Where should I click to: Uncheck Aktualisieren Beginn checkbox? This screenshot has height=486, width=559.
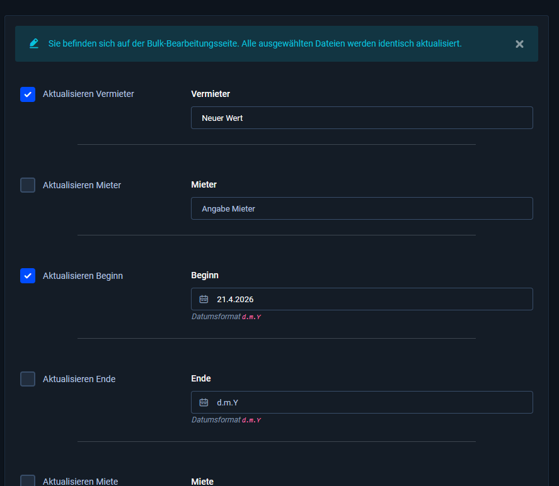pos(28,276)
